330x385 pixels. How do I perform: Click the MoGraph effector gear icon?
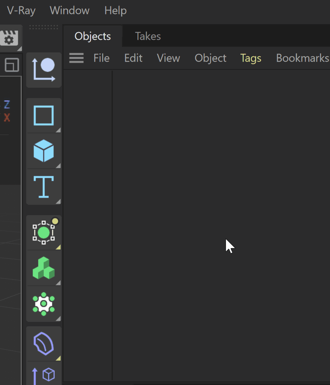(44, 304)
